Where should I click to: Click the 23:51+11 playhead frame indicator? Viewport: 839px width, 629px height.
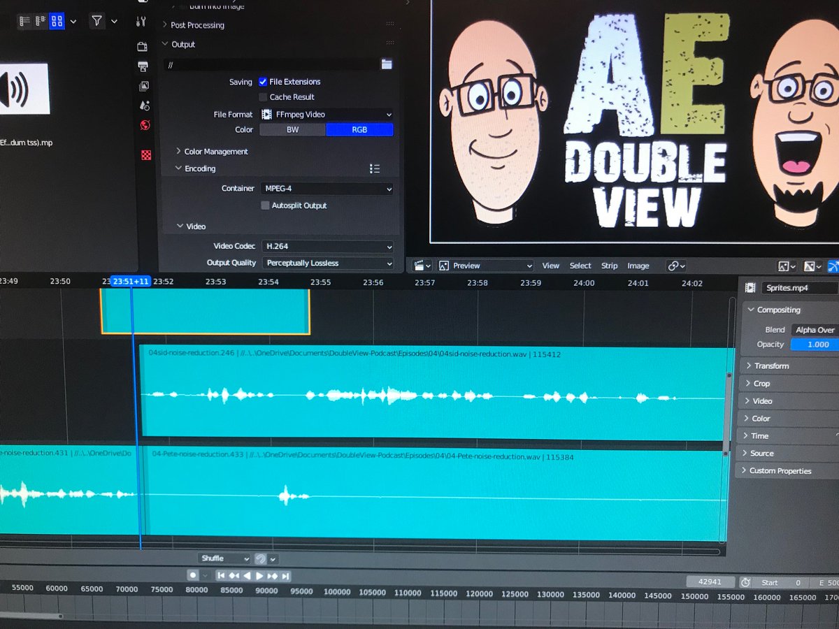click(131, 281)
